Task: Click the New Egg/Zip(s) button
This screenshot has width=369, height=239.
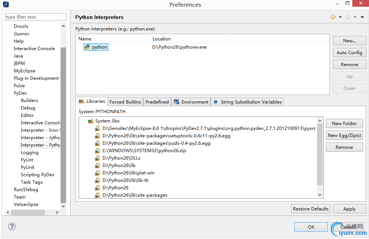Action: [344, 135]
